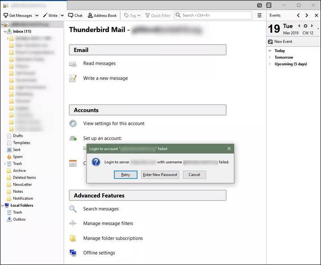Expand the Tomorrow events section
Viewport: 321px width, 265px height.
(270, 58)
